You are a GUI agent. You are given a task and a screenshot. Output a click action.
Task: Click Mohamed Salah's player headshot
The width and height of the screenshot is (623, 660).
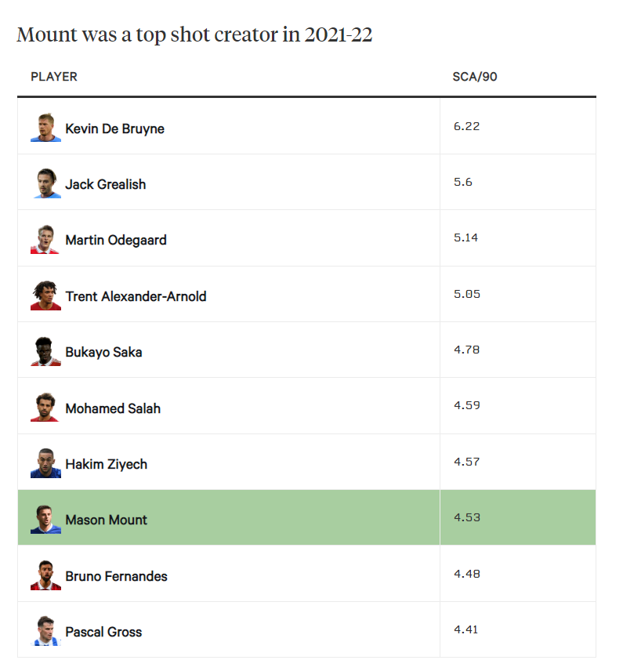pyautogui.click(x=45, y=408)
